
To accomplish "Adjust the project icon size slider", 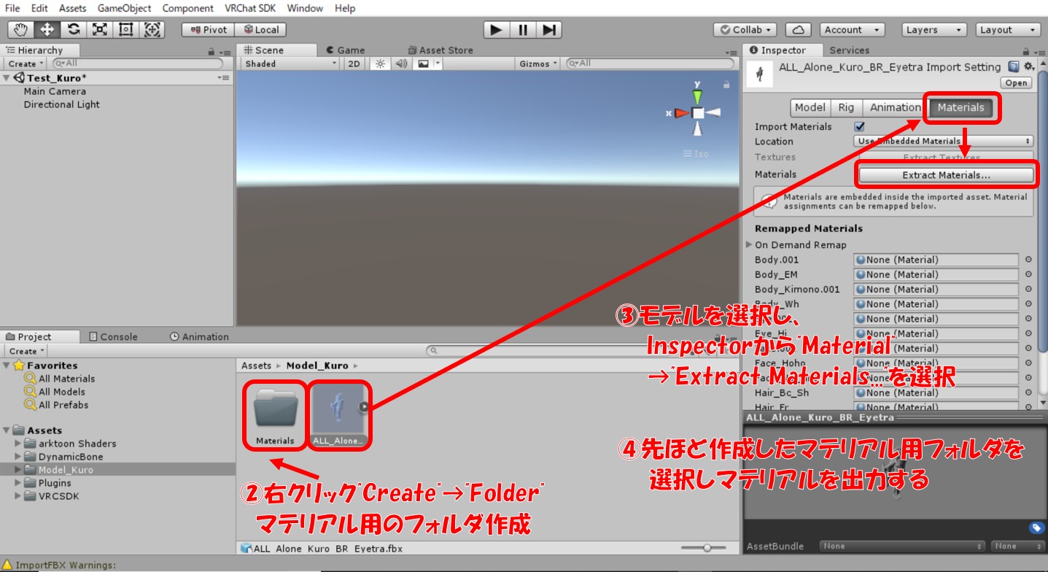I will click(706, 548).
